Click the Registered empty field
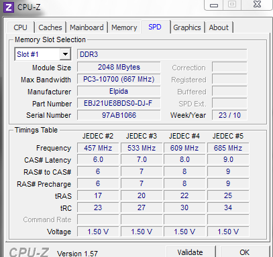 229,79
